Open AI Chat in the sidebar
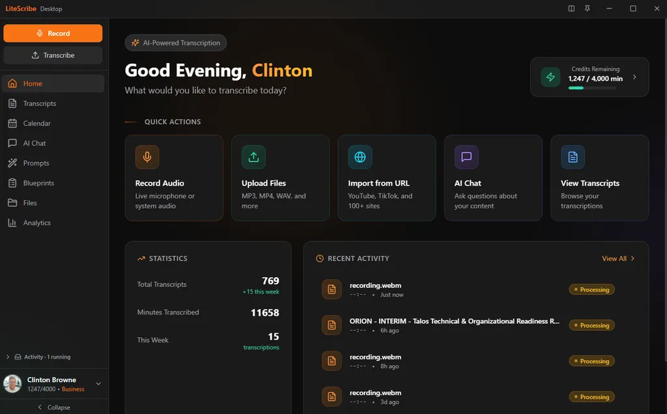Viewport: 667px width, 414px height. click(x=53, y=143)
